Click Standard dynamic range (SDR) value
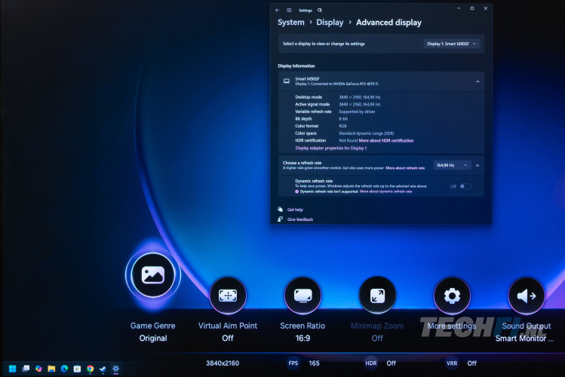The height and width of the screenshot is (377, 565). [x=366, y=133]
